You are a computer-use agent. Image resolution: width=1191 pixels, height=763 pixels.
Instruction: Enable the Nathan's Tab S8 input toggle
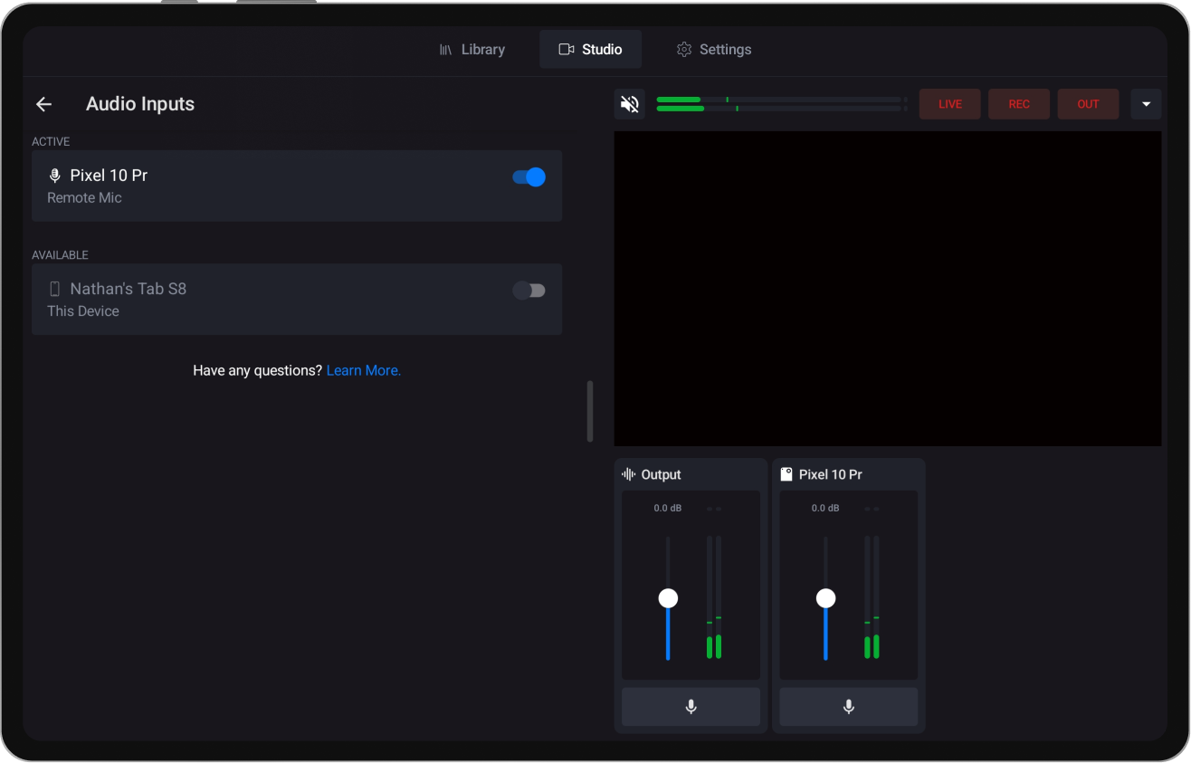tap(529, 291)
